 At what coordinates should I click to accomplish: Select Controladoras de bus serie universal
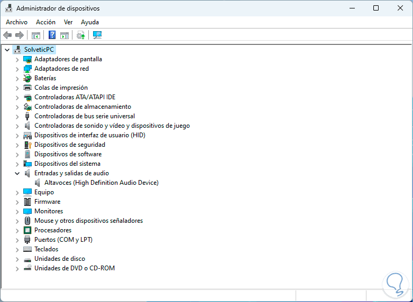pyautogui.click(x=85, y=116)
